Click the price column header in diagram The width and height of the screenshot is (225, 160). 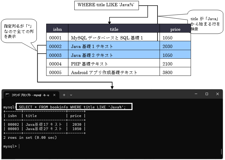coord(175,29)
